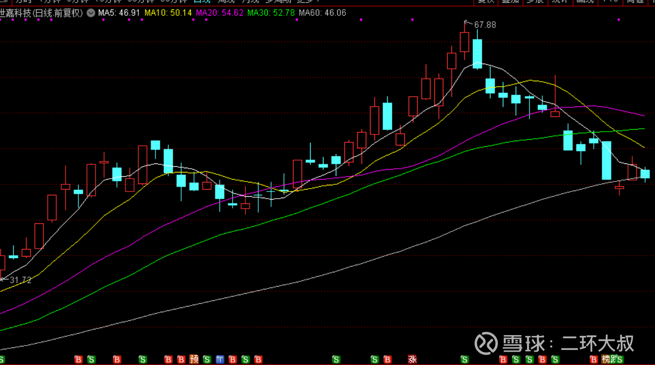Select the MA20: 54.62 indicator label
Screen dimensions: 655x365
(220, 13)
